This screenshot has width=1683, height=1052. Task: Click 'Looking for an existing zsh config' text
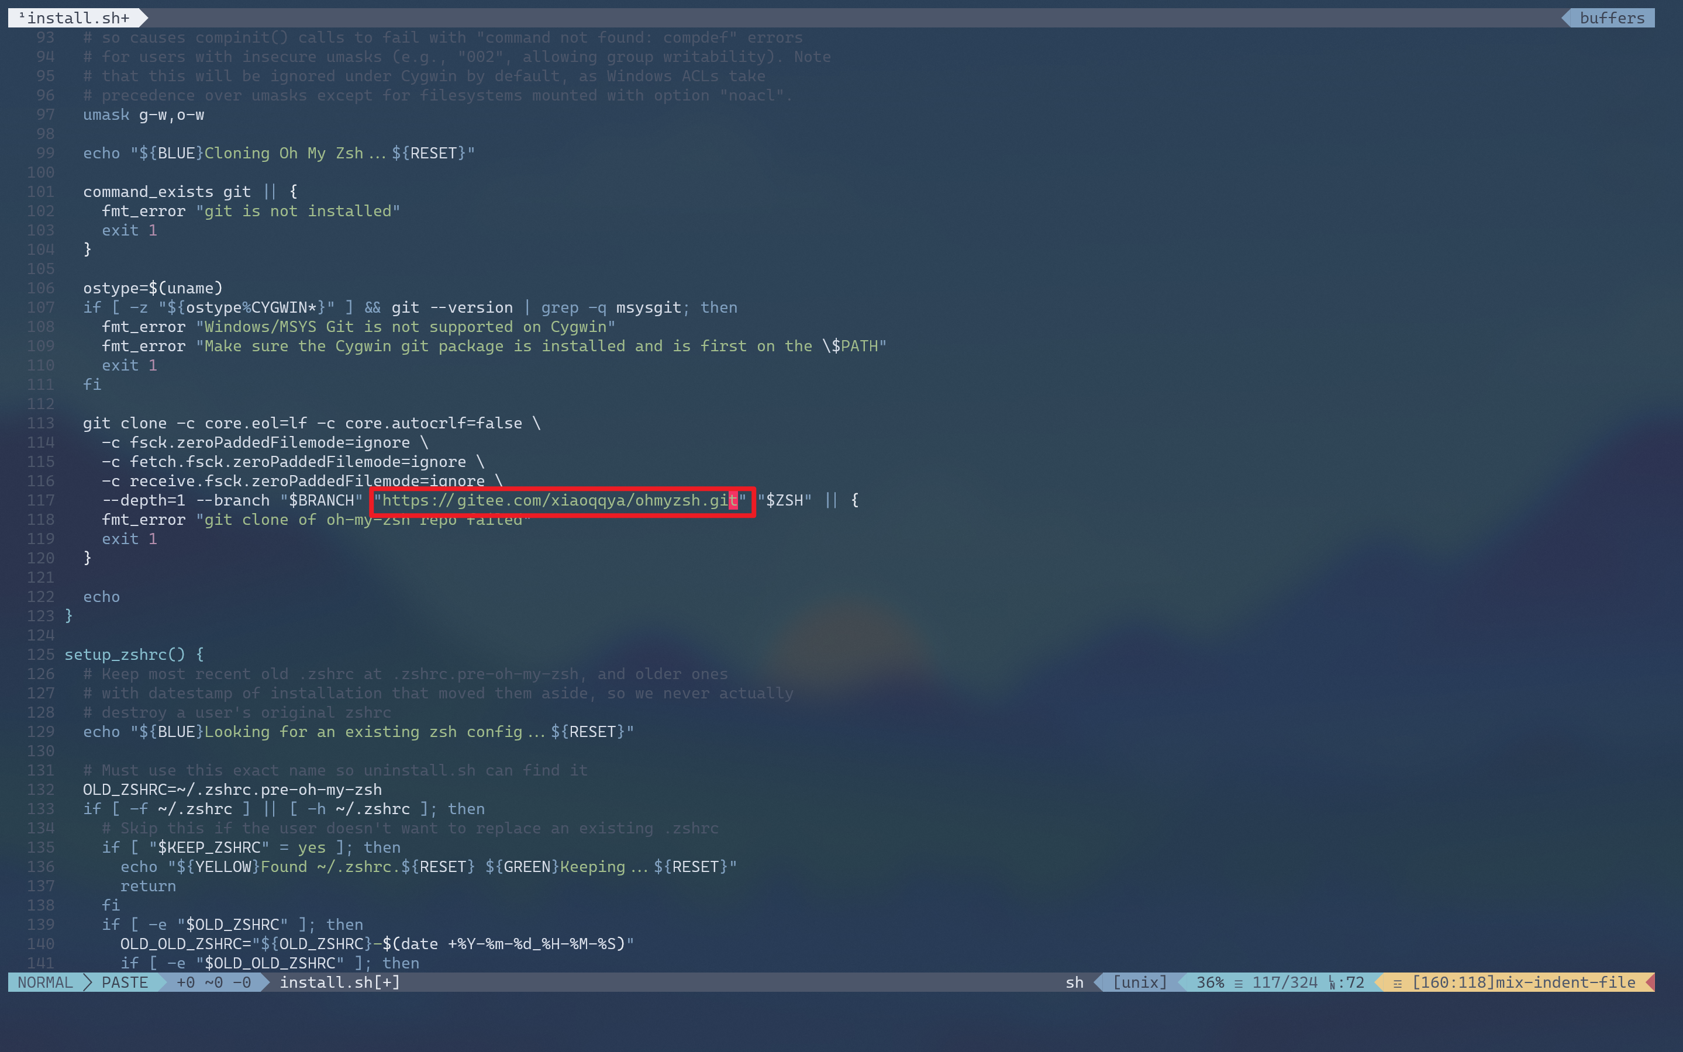[x=363, y=732]
